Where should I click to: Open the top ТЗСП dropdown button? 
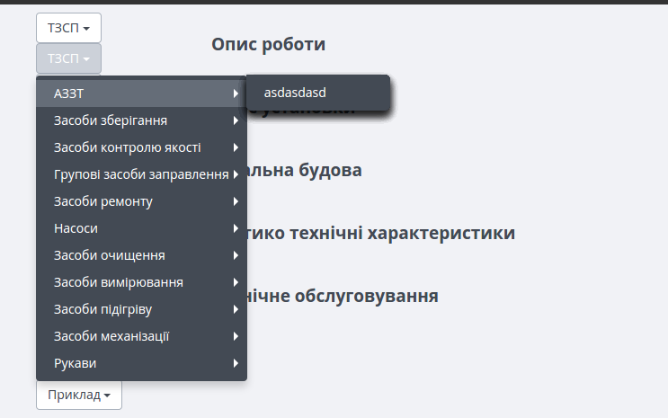[68, 28]
